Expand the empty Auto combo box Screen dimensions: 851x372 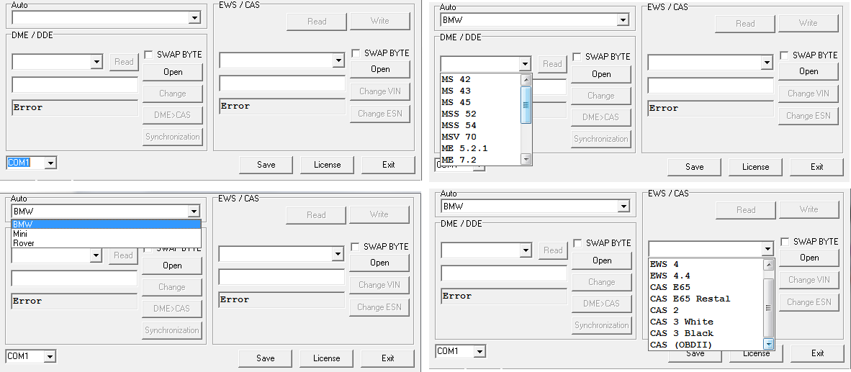click(194, 18)
